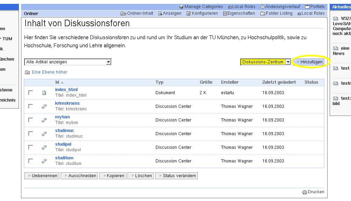Click the Manage Categories cube icon
Image resolution: width=351 pixels, height=201 pixels.
tap(181, 7)
